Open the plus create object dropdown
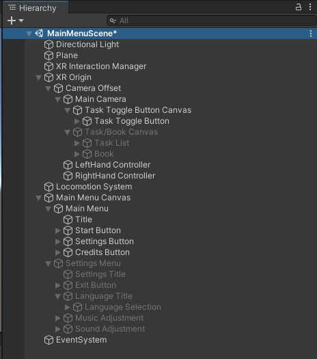Image resolution: width=317 pixels, height=359 pixels. (x=15, y=21)
